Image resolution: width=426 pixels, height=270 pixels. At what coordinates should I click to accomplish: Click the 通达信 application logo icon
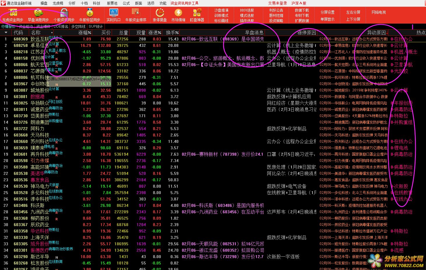coord(3,3)
